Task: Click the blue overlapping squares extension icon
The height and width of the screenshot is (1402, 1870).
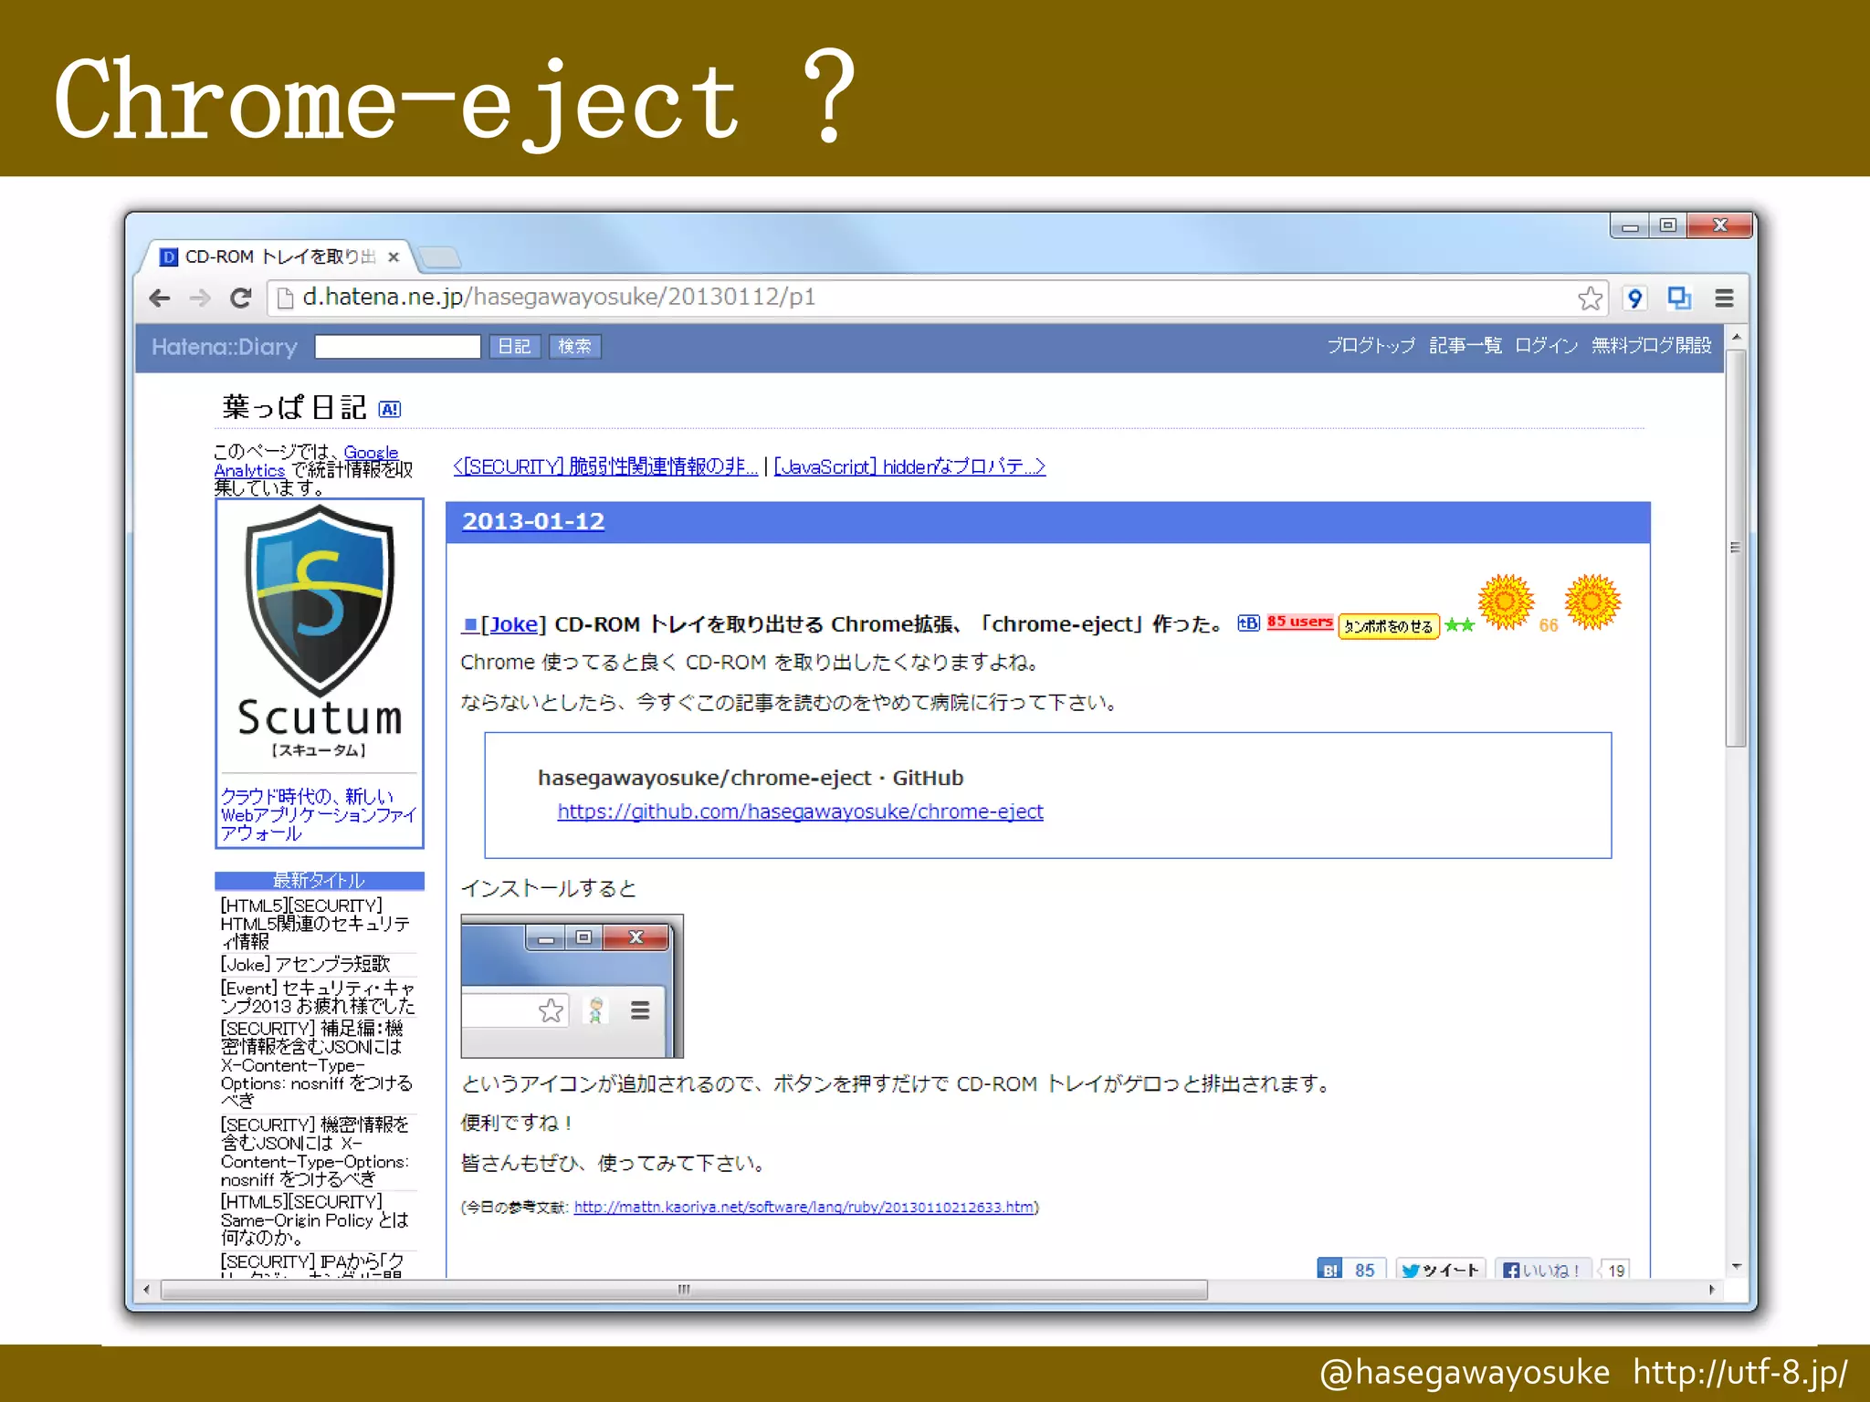Action: pos(1678,298)
